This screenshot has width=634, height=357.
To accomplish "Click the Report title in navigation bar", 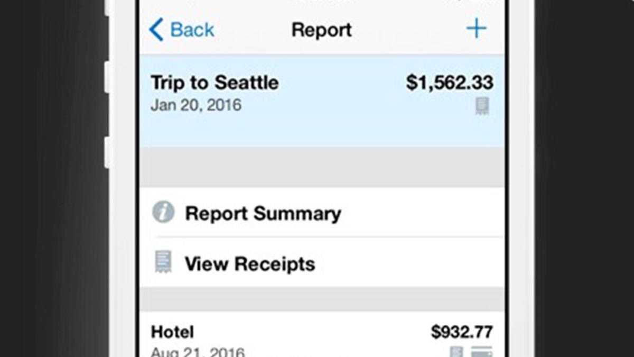I will tap(321, 30).
